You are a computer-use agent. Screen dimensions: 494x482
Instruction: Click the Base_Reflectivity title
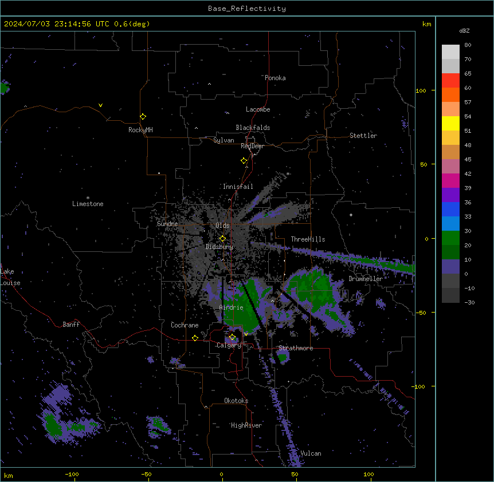tap(247, 9)
